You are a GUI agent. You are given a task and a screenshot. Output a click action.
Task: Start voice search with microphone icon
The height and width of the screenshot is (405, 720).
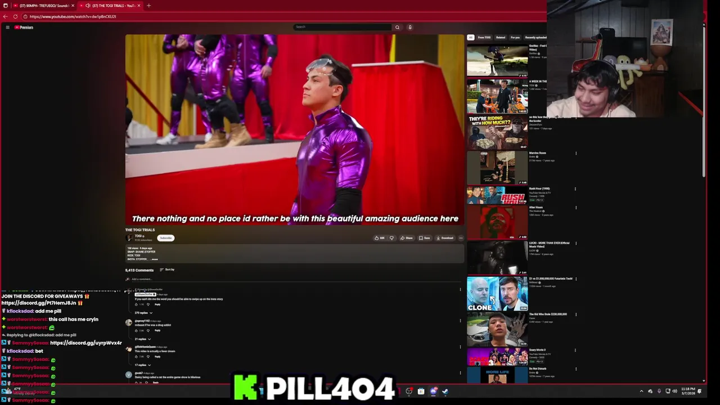(x=410, y=27)
